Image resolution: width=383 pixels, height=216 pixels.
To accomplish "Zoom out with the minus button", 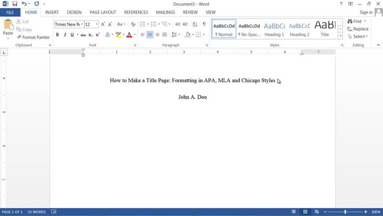I will pyautogui.click(x=325, y=212).
